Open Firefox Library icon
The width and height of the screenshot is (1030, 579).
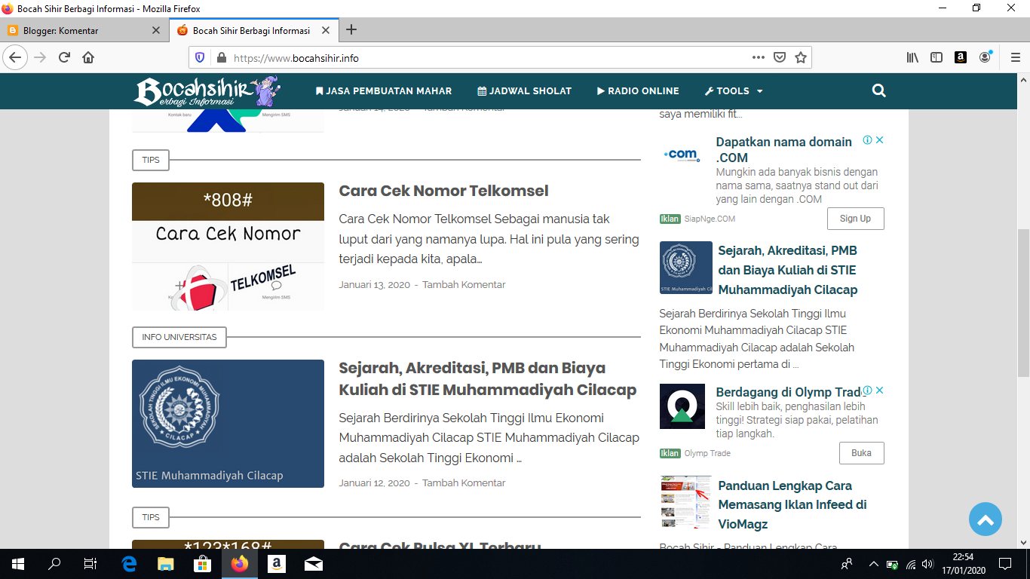(x=912, y=57)
